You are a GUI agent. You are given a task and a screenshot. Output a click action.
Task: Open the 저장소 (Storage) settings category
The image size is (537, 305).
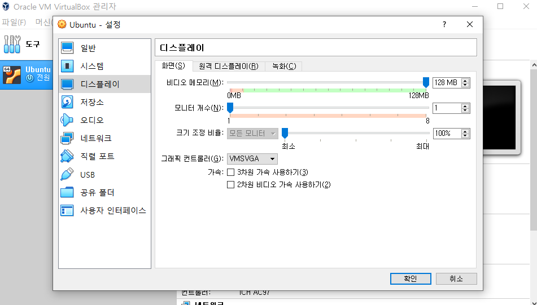(x=104, y=102)
